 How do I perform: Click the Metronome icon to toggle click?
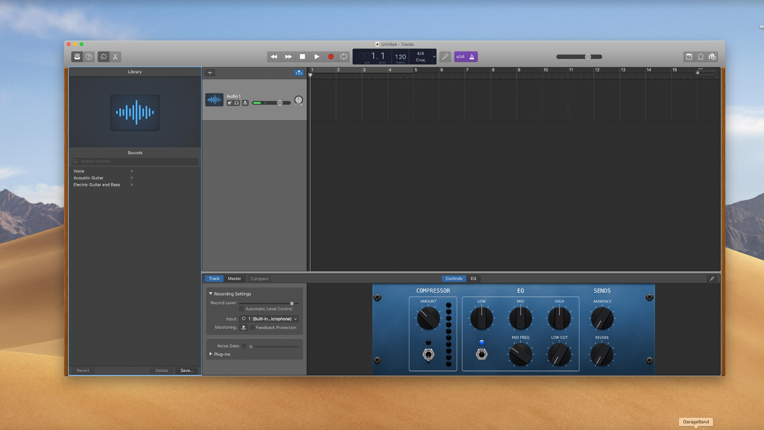(x=472, y=57)
